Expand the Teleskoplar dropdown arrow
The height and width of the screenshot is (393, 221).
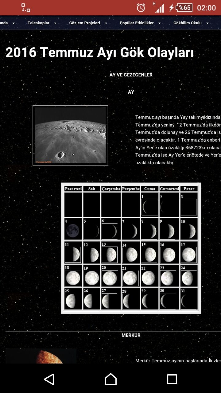point(55,23)
